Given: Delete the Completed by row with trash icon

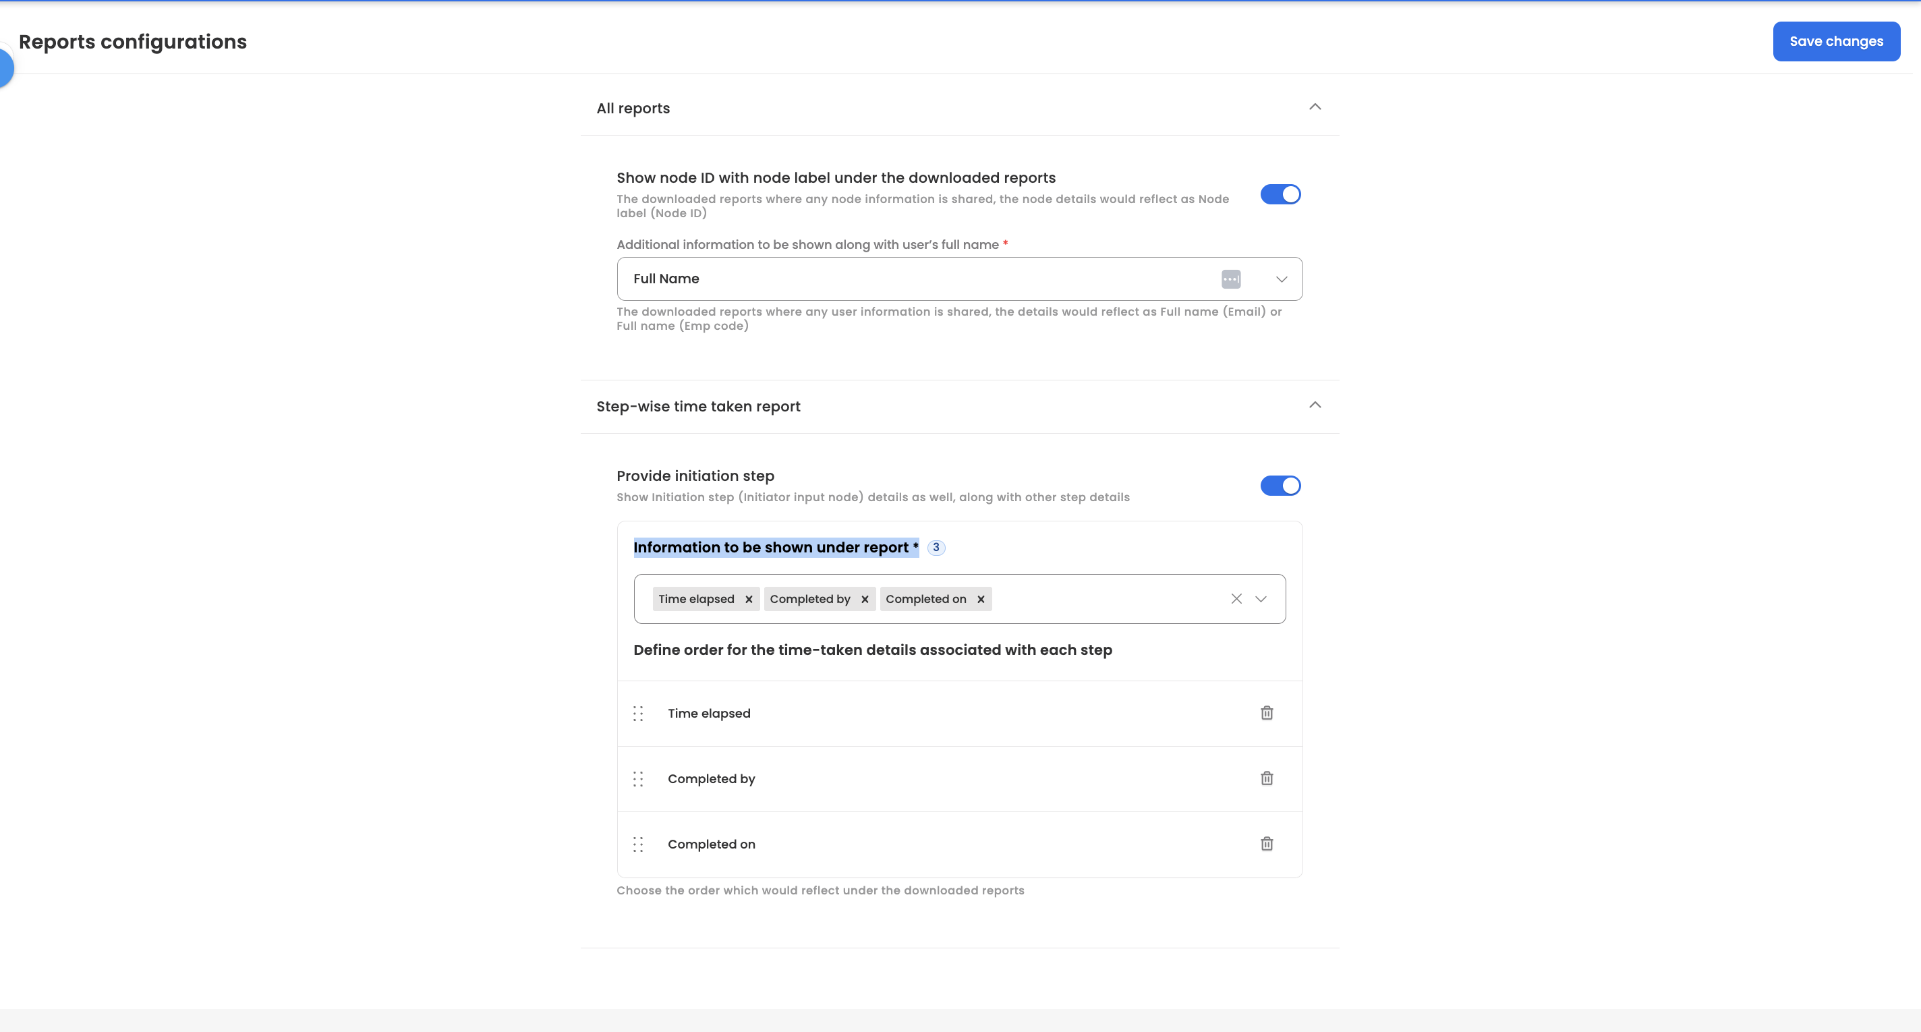Looking at the screenshot, I should pos(1266,778).
